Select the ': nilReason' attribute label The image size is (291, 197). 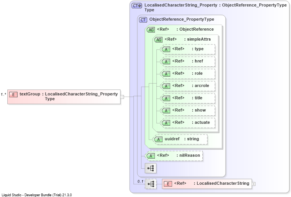pos(188,155)
